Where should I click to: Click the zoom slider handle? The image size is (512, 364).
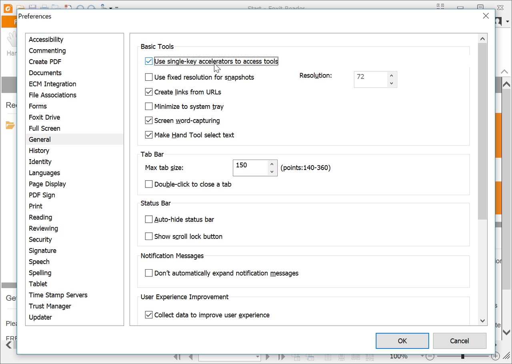(462, 356)
